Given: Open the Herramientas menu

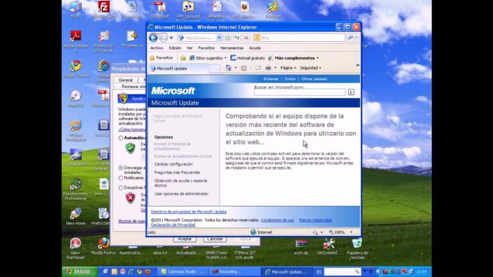Looking at the screenshot, I should [232, 48].
